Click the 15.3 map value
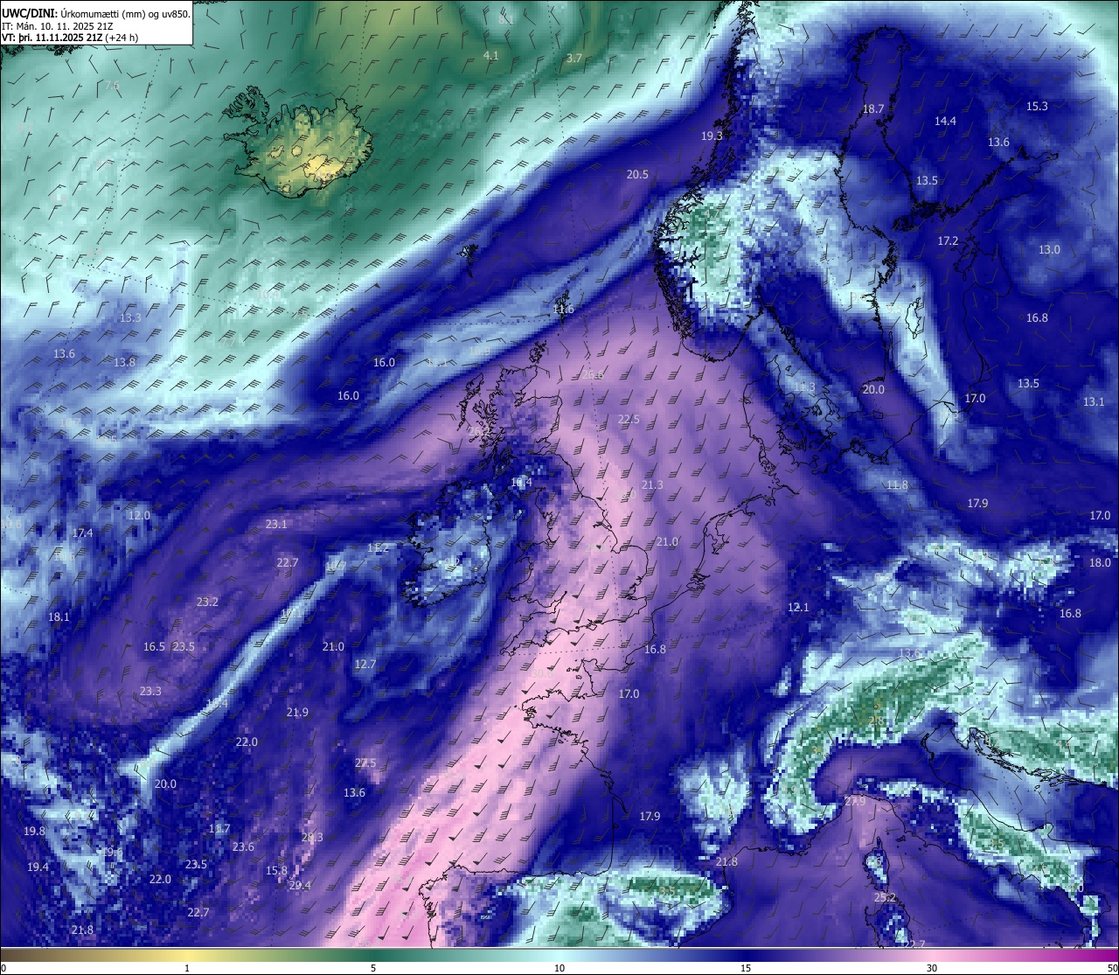Image resolution: width=1119 pixels, height=975 pixels. click(1037, 107)
